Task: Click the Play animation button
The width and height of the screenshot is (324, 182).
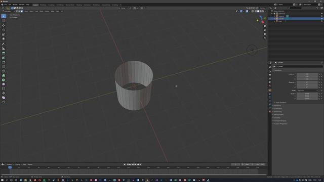Action: click(x=135, y=164)
